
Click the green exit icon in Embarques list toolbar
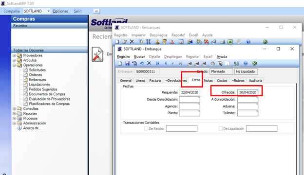pos(265,42)
